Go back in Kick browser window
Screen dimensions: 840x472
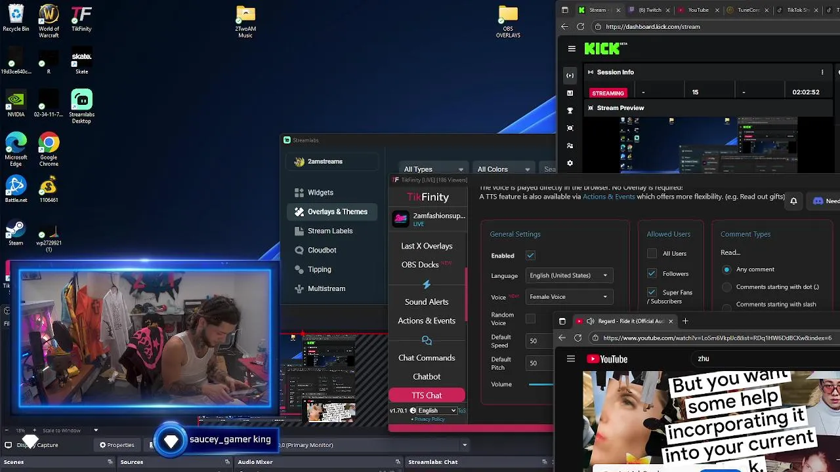[564, 27]
